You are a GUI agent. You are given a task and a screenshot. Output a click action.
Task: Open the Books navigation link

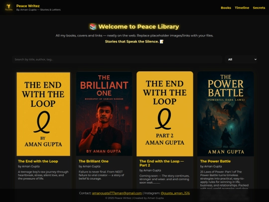pos(226,7)
